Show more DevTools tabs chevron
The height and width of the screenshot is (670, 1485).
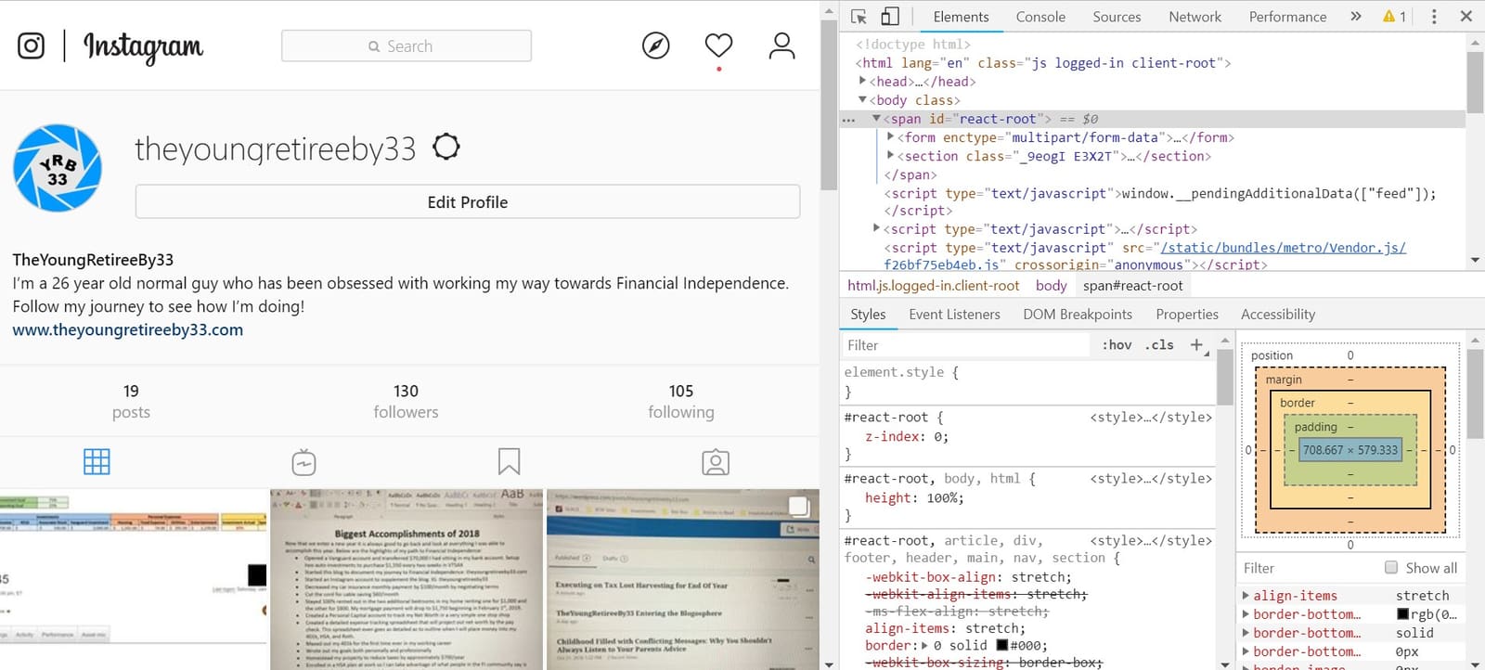[1356, 17]
